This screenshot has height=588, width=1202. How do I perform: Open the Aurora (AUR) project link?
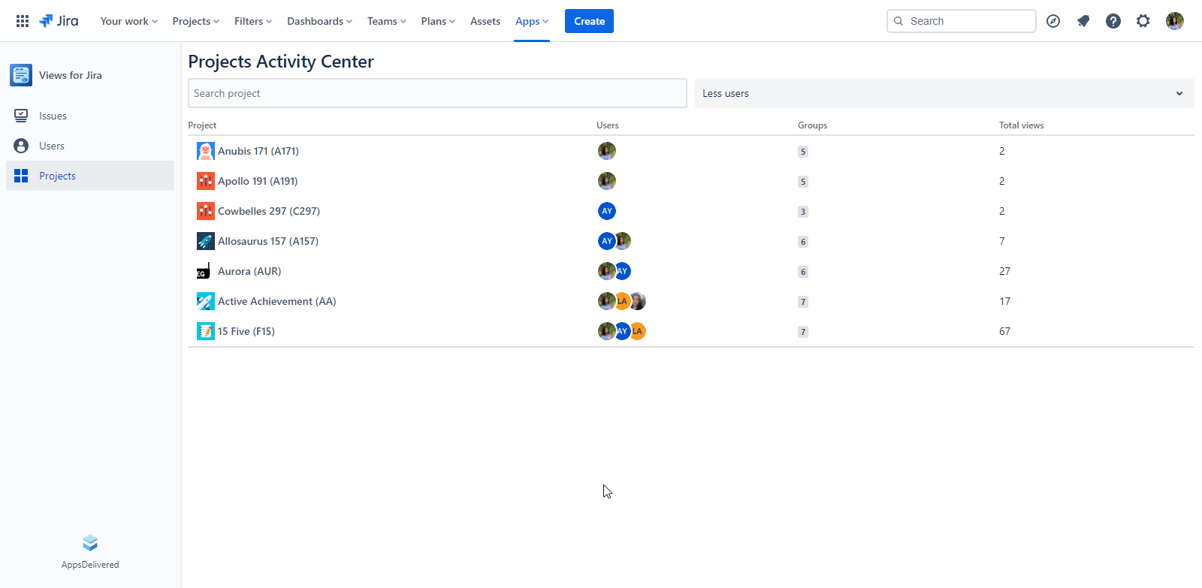pyautogui.click(x=249, y=271)
